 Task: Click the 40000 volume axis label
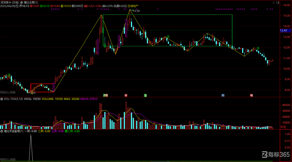click(x=286, y=105)
